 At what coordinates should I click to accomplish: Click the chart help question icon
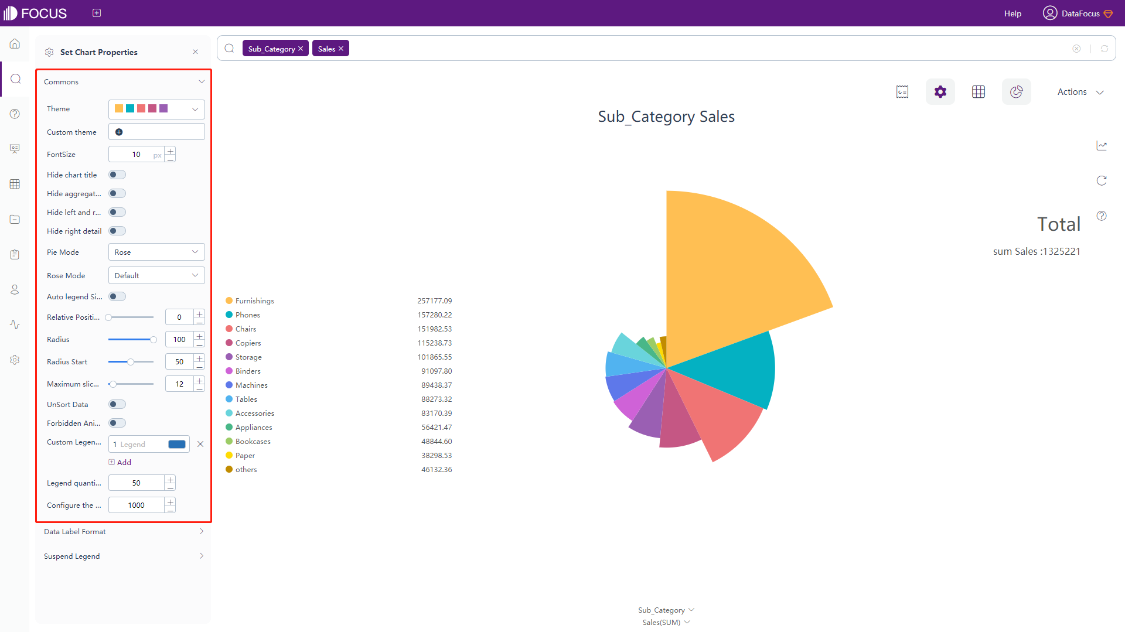click(1102, 216)
